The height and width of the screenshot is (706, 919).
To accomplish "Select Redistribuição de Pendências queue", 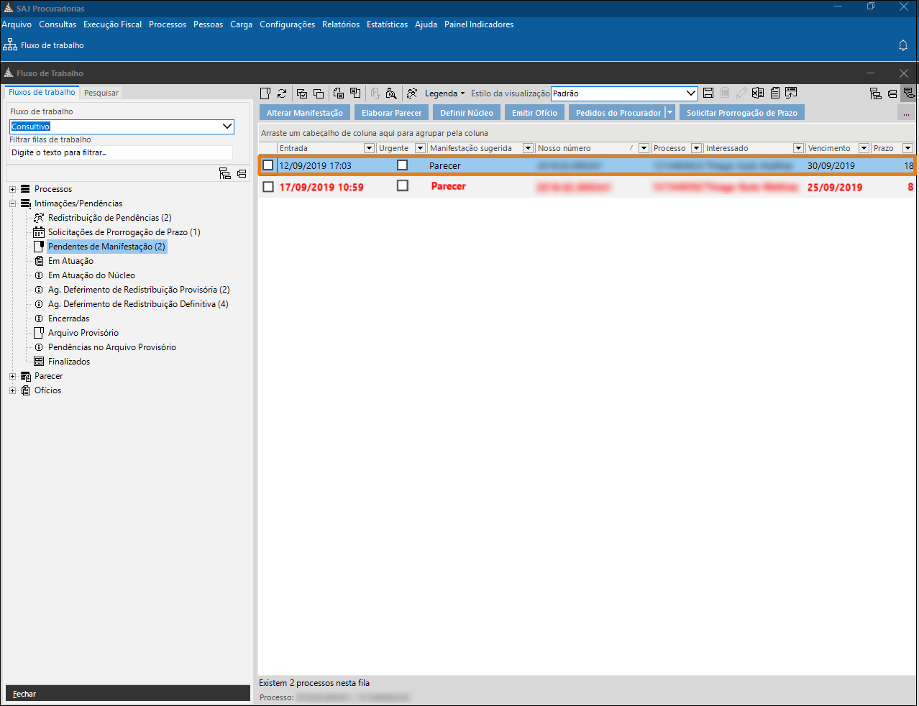I will click(x=109, y=218).
